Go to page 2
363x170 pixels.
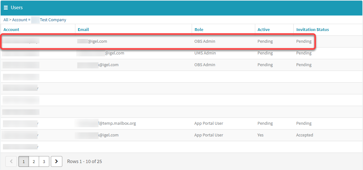pos(34,161)
